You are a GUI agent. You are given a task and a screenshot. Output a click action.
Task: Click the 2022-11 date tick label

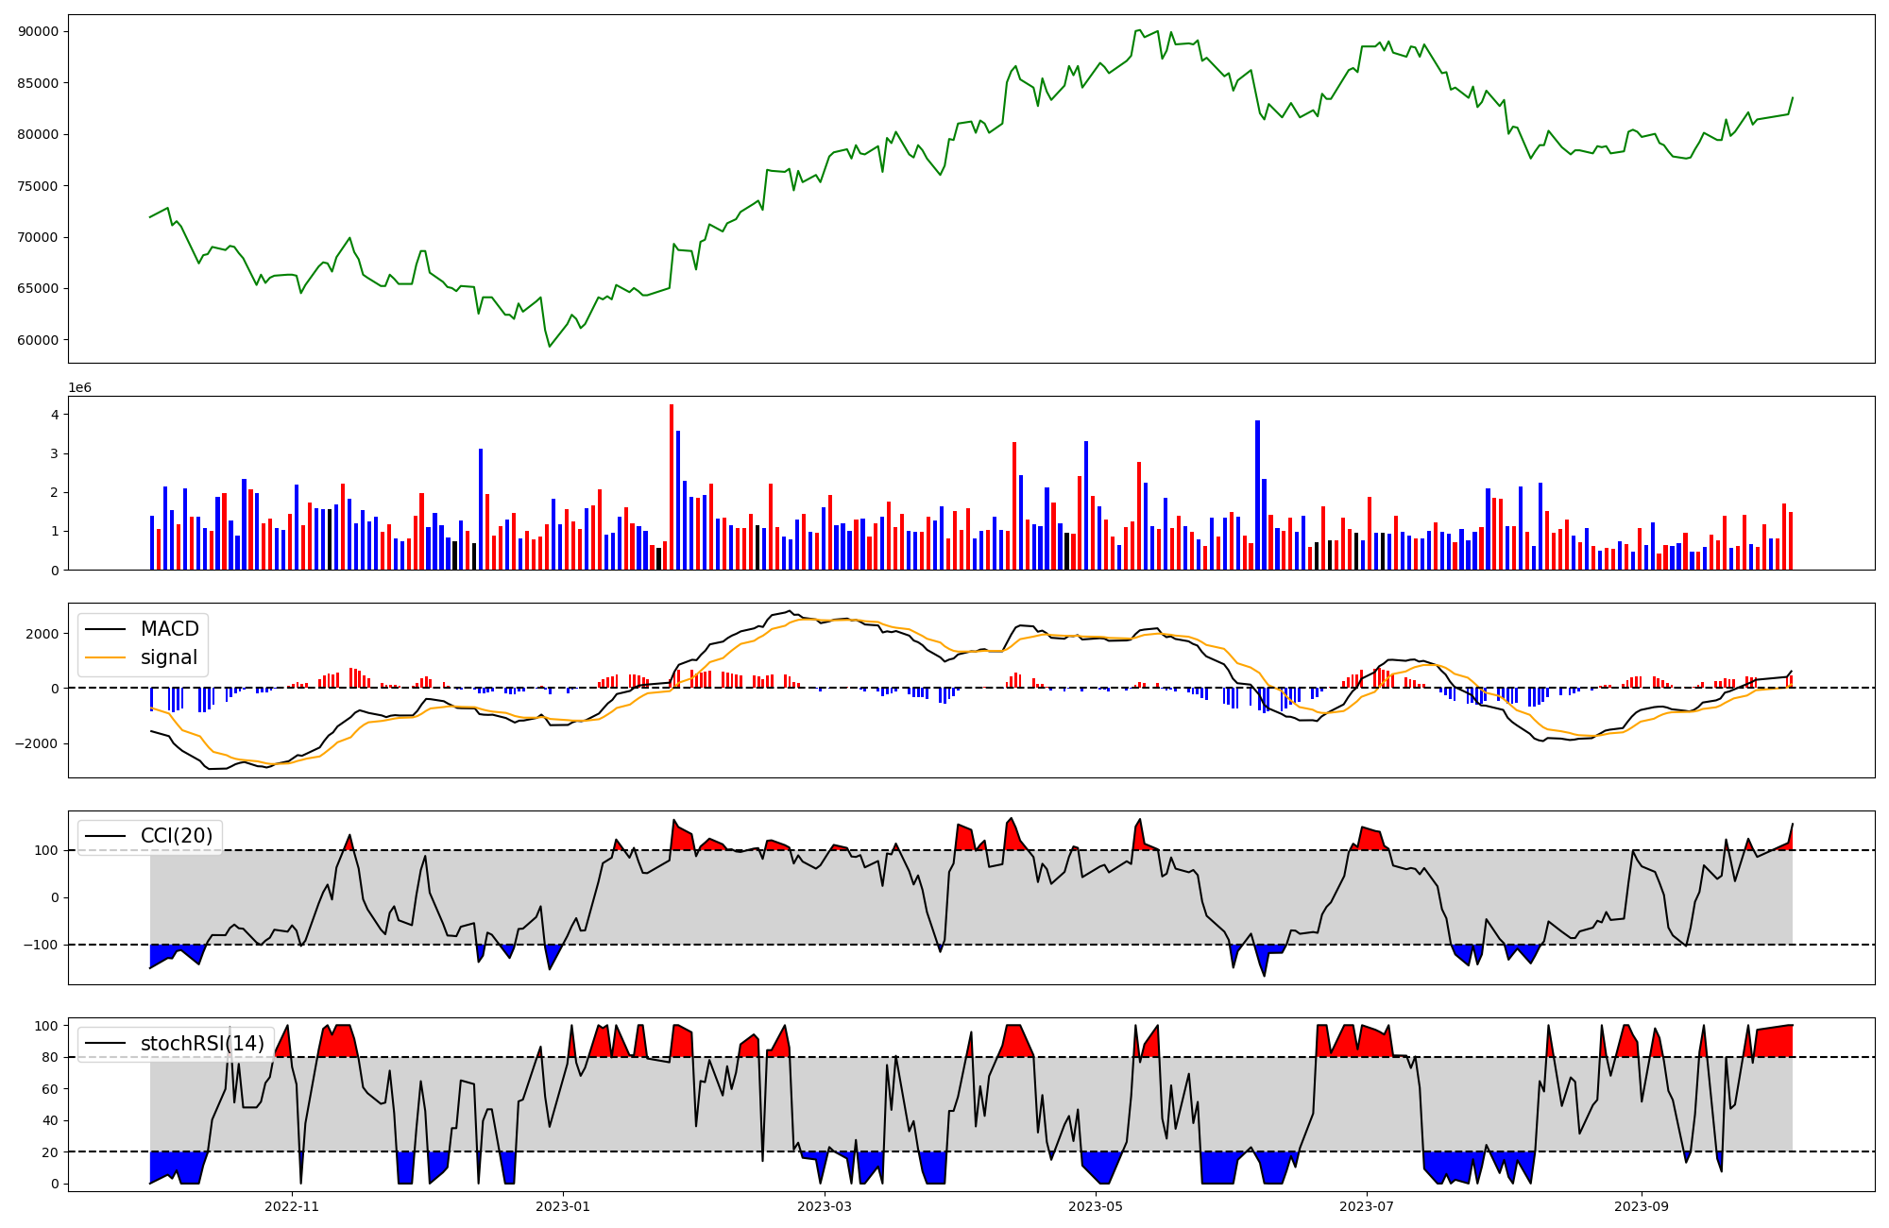click(x=292, y=1206)
